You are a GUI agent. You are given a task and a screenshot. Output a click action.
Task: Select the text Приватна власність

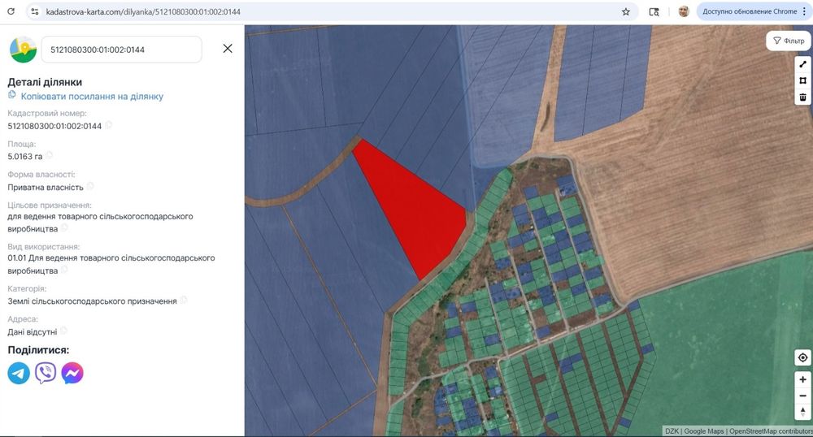[x=46, y=188]
